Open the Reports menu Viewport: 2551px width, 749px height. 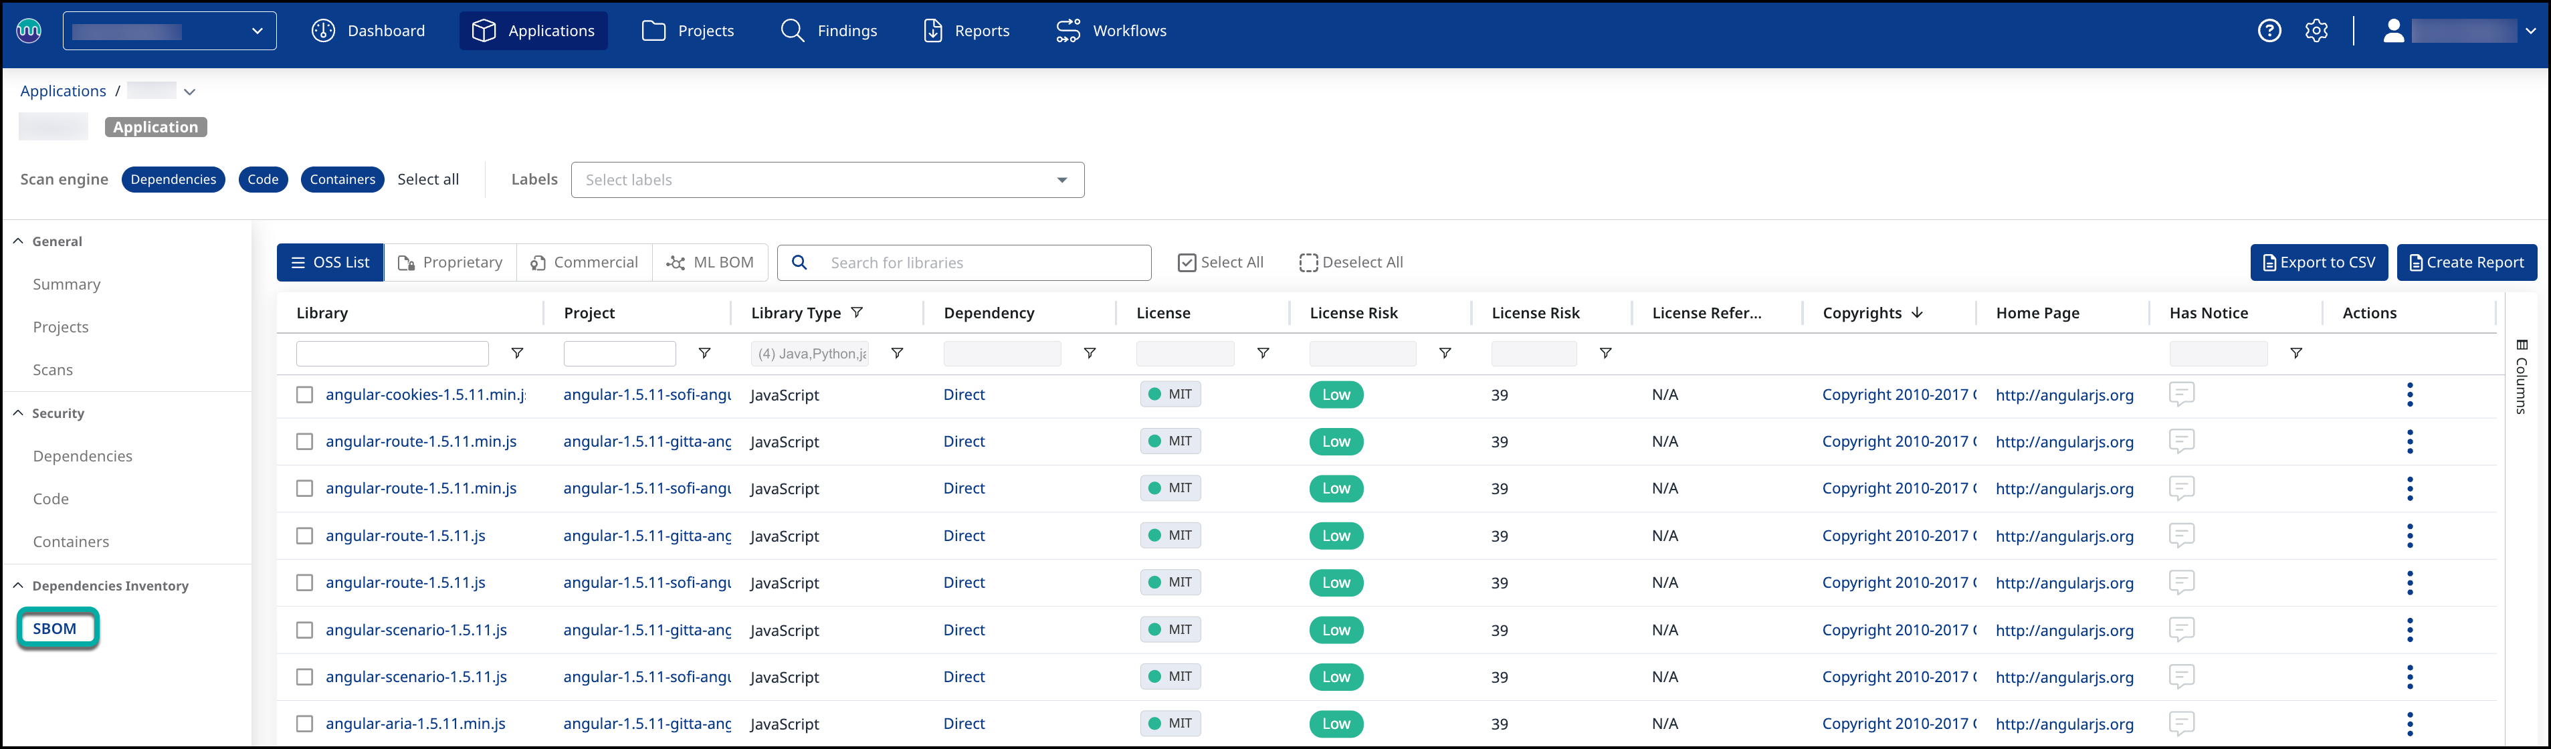[966, 31]
